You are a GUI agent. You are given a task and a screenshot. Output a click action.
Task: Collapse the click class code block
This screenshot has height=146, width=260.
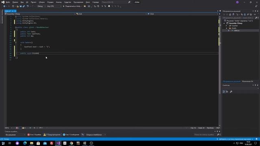tap(16, 27)
